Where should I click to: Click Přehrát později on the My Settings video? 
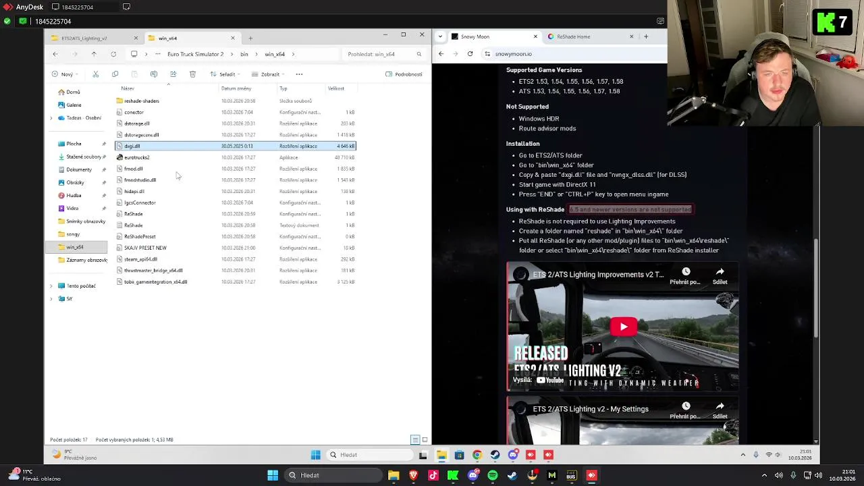[685, 410]
